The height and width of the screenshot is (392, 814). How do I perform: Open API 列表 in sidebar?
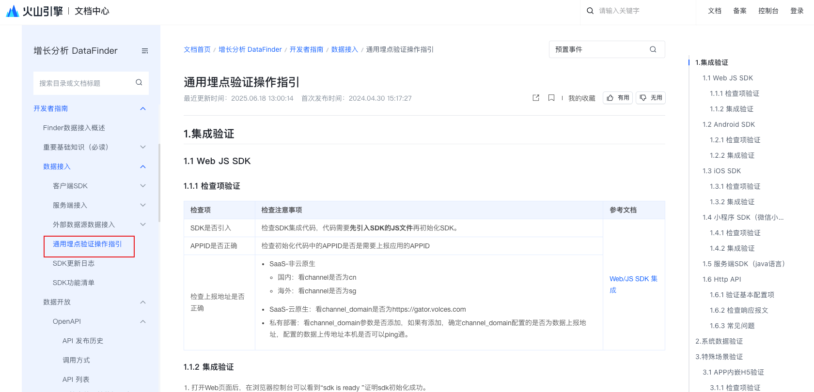[76, 379]
